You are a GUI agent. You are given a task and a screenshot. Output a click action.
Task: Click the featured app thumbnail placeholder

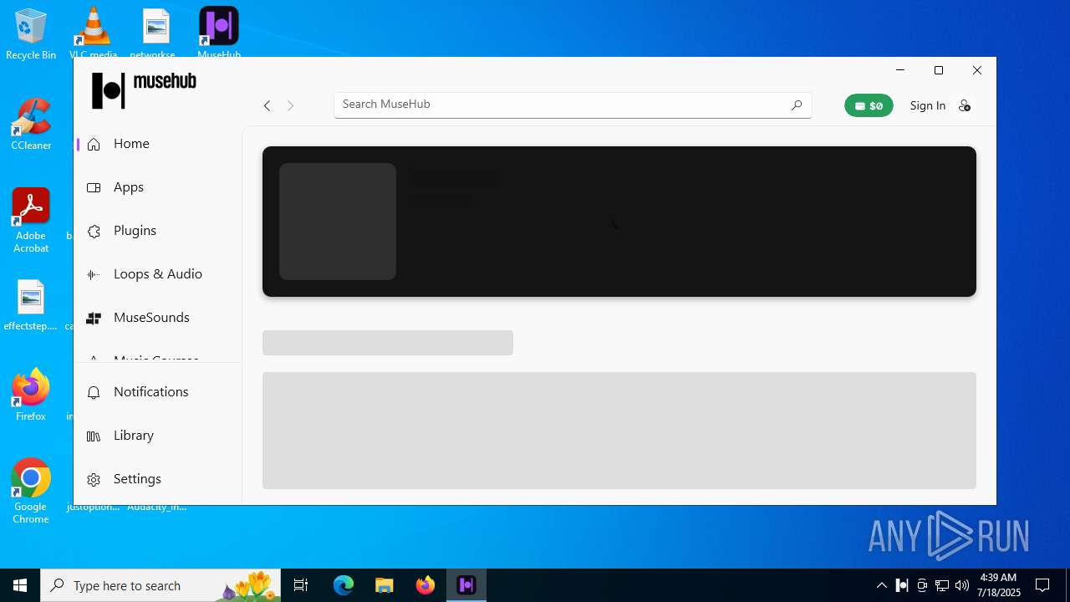(338, 222)
